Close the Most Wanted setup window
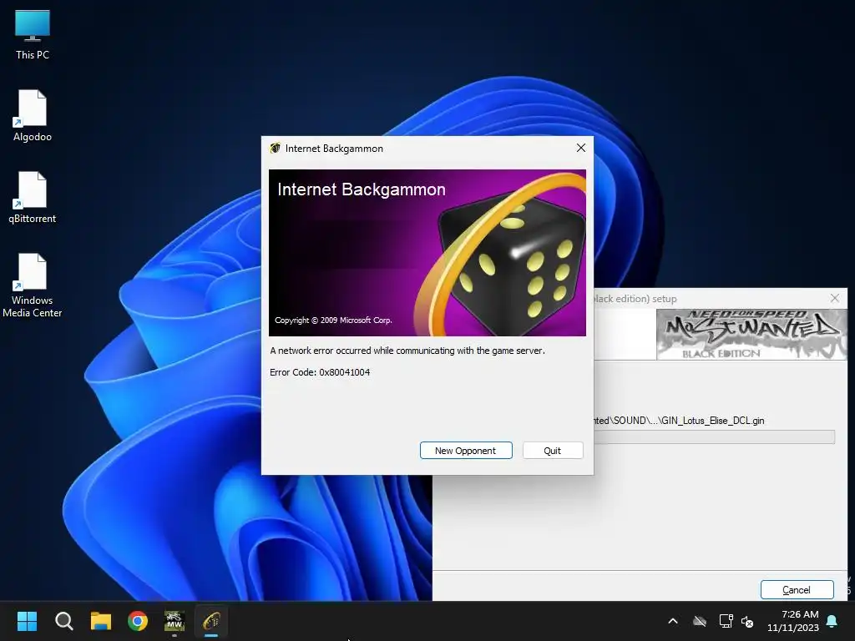 [x=834, y=298]
